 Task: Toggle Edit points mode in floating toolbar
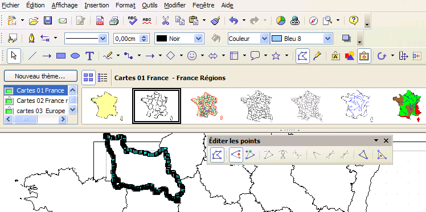click(217, 155)
